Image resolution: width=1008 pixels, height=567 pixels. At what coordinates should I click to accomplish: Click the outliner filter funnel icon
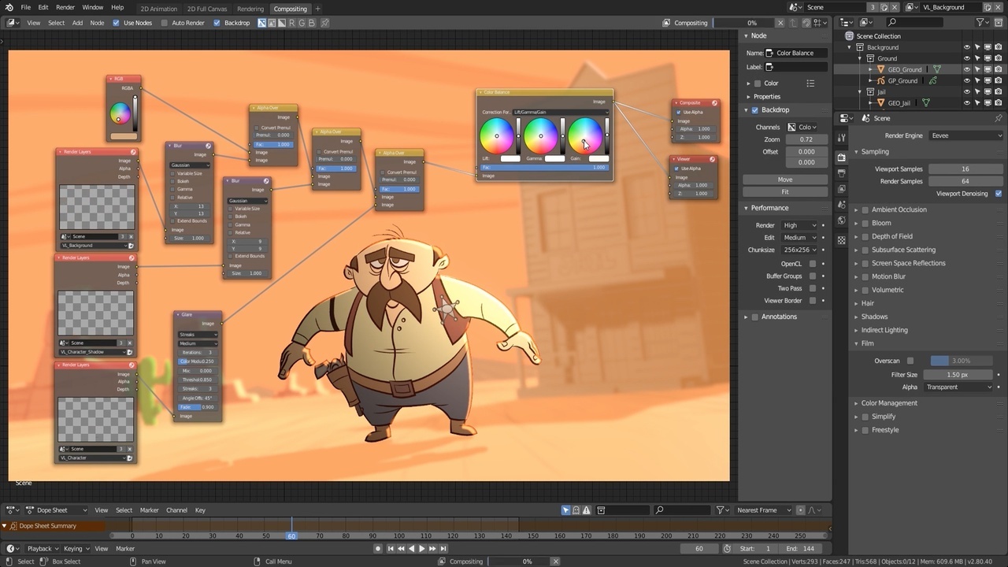click(980, 23)
